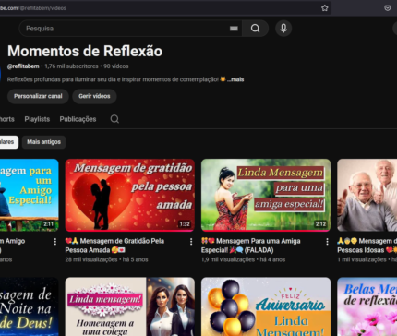The image size is (397, 336).
Task: Click 1,76 mil subscritores text
Action: click(x=71, y=66)
